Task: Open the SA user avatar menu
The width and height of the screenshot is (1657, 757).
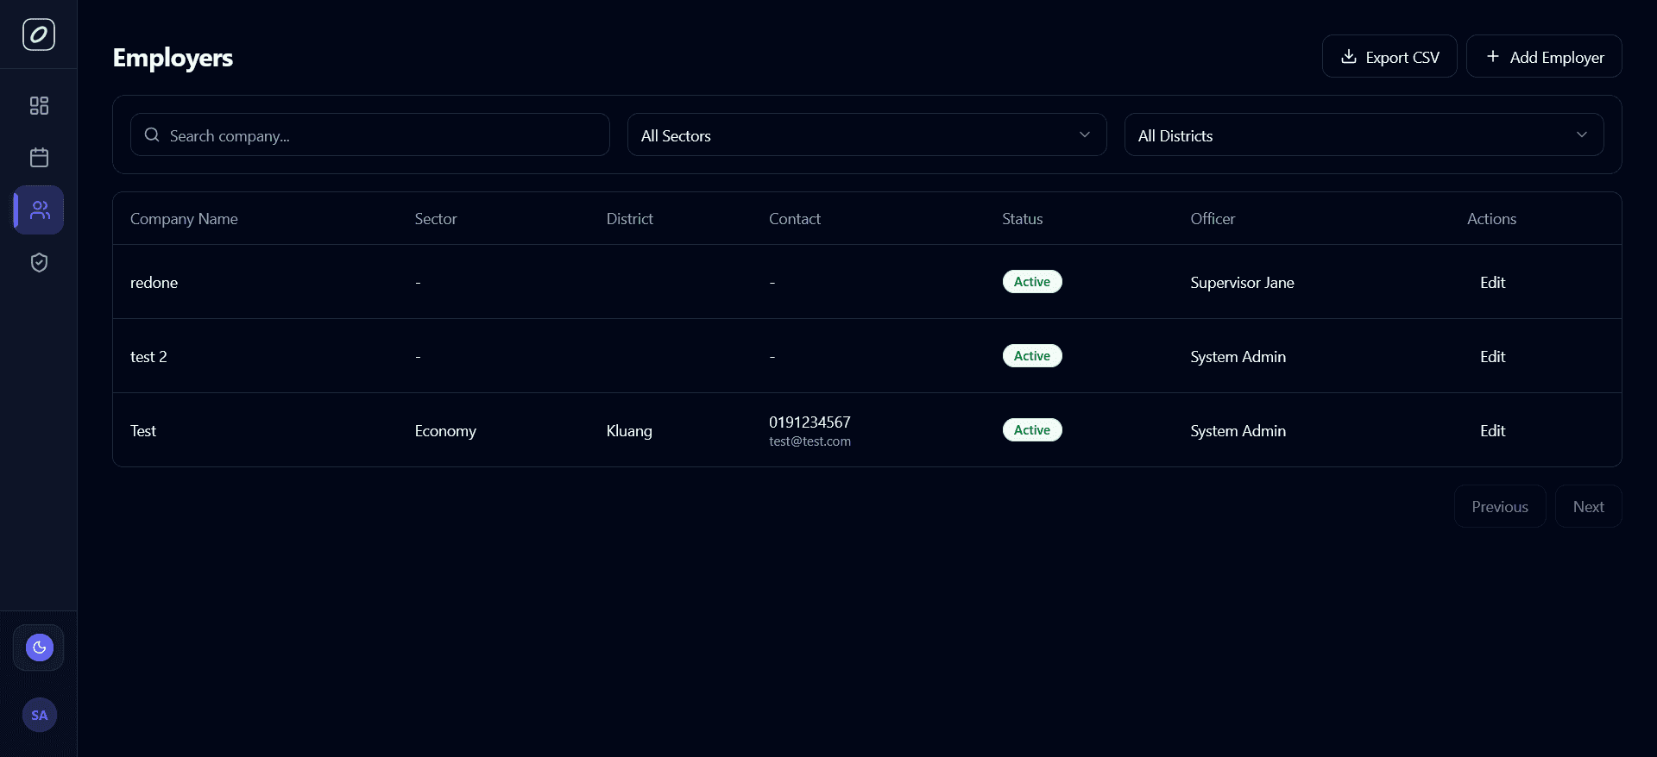Action: [39, 715]
